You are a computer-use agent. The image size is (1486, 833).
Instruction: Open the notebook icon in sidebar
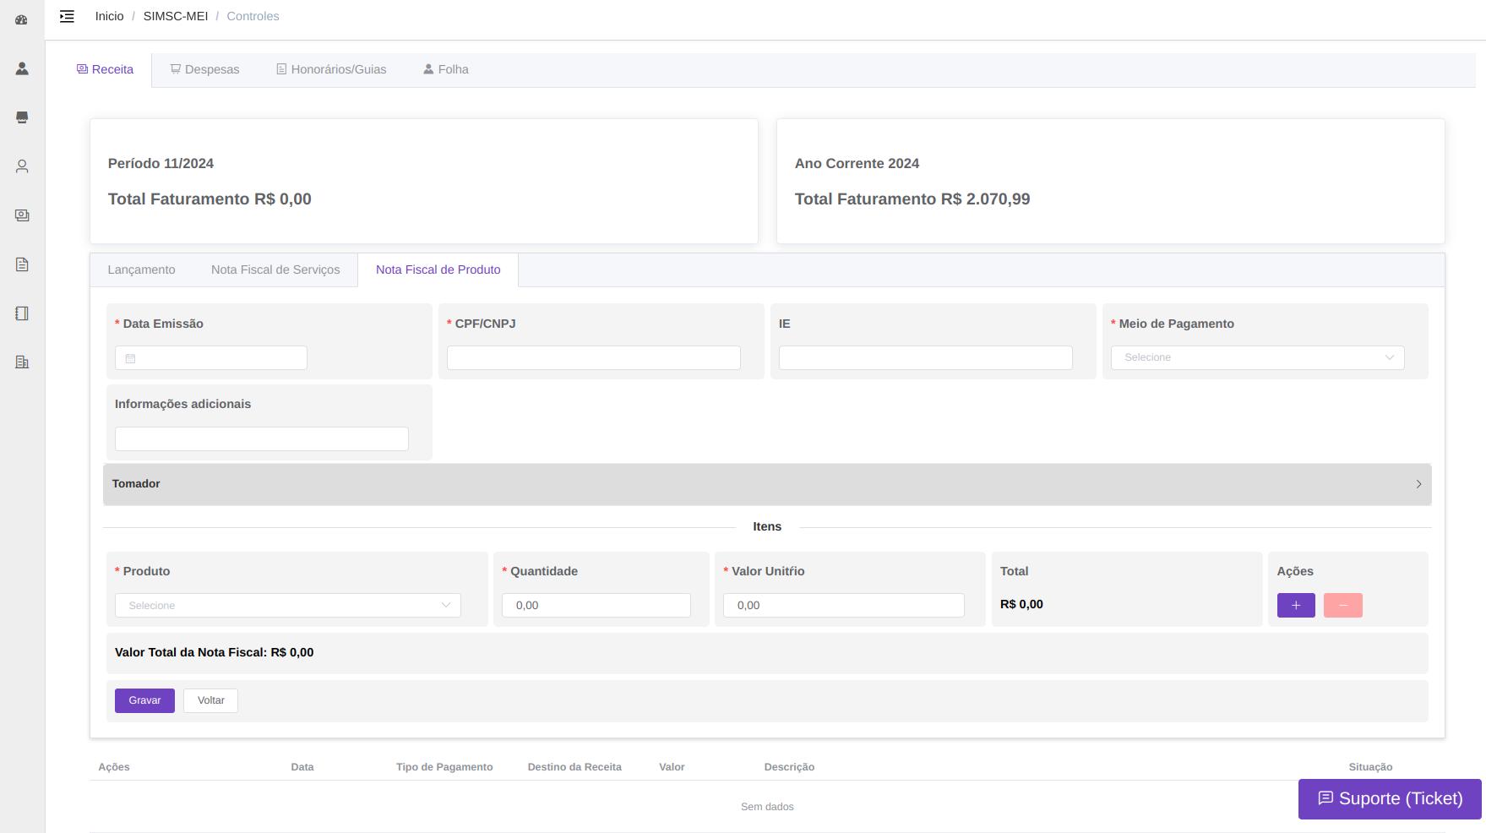pos(22,313)
